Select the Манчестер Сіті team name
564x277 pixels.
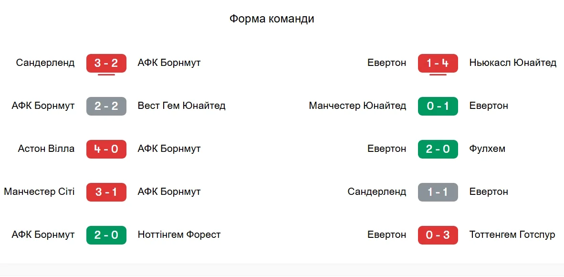pyautogui.click(x=39, y=192)
